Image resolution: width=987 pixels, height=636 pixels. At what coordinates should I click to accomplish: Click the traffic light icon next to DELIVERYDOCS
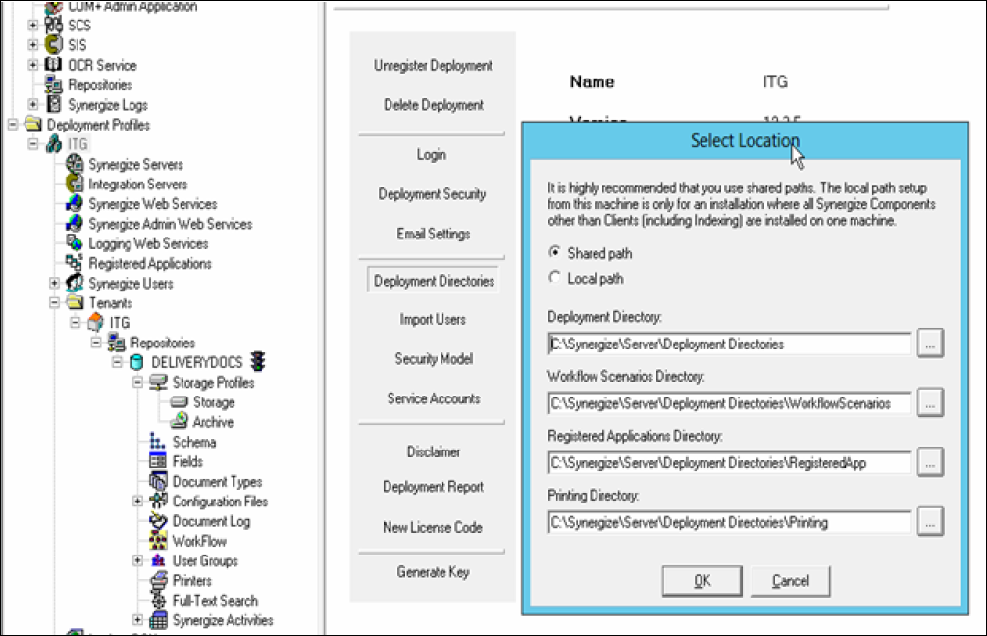(x=257, y=361)
